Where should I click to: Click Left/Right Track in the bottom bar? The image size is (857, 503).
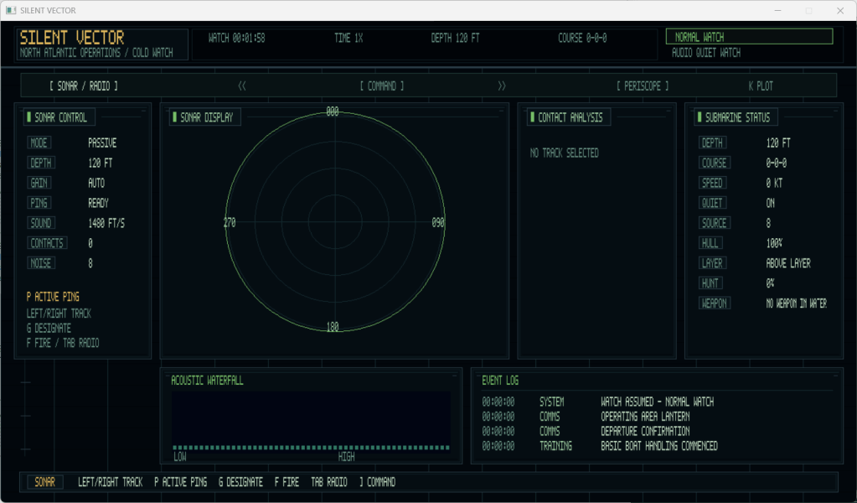[x=110, y=482]
